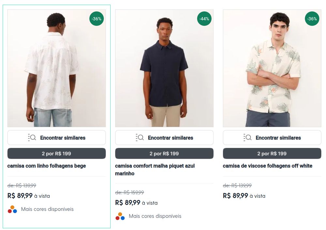
Task: Open "Mais cores disponíveis" for the navy shirt
Action: 155,216
